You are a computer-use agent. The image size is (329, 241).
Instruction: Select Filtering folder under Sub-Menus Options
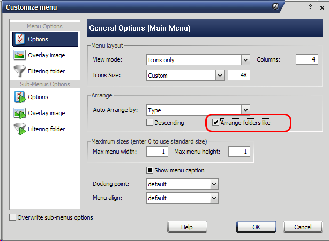(x=46, y=129)
